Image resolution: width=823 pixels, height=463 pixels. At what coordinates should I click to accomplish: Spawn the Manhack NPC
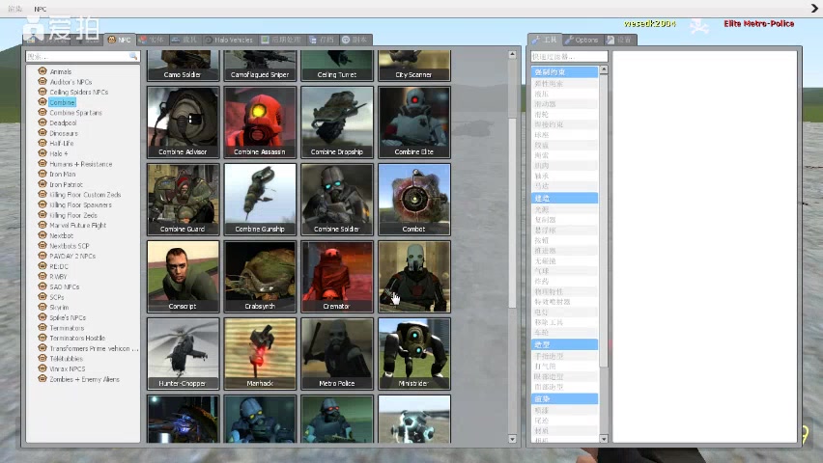[x=260, y=353]
